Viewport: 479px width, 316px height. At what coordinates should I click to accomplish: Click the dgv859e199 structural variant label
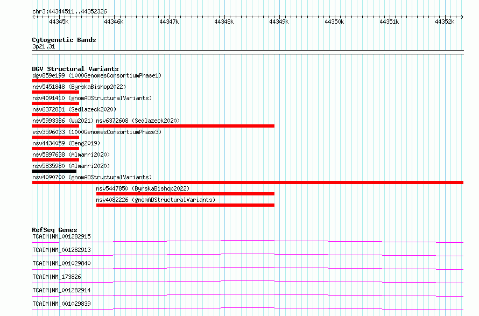pos(97,75)
